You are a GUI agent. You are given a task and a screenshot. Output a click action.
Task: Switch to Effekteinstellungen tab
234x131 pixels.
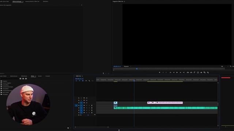pos(17,1)
